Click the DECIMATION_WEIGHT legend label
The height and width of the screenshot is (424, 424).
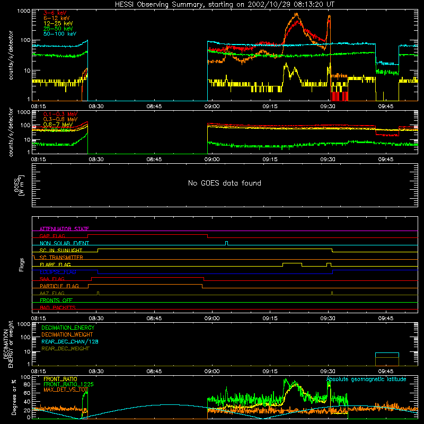67,334
